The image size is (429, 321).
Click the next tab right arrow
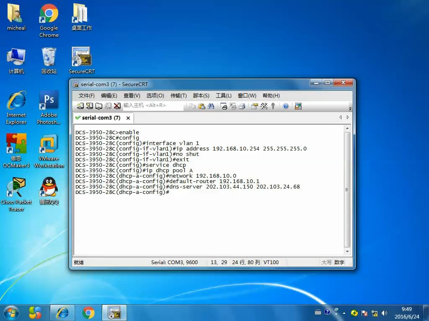pyautogui.click(x=348, y=117)
